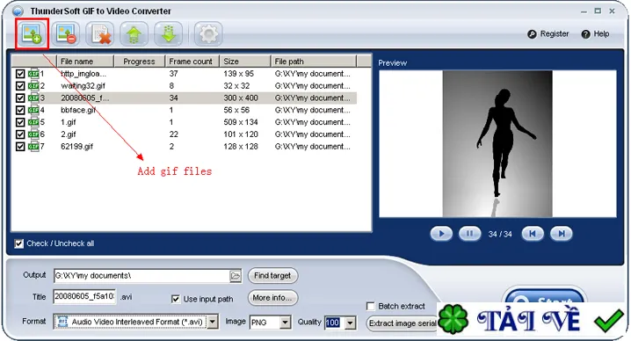Enable Batch extract checkbox
This screenshot has height=341, width=631.
tap(371, 307)
